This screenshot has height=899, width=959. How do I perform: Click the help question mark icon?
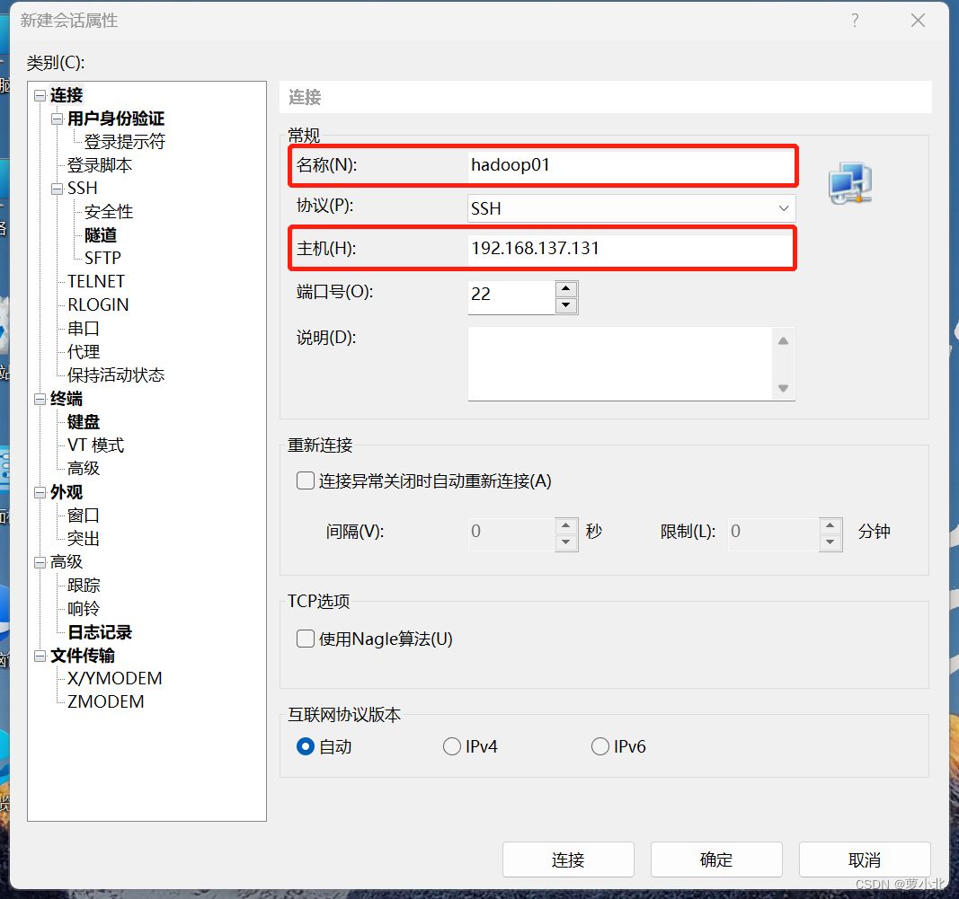tap(855, 21)
